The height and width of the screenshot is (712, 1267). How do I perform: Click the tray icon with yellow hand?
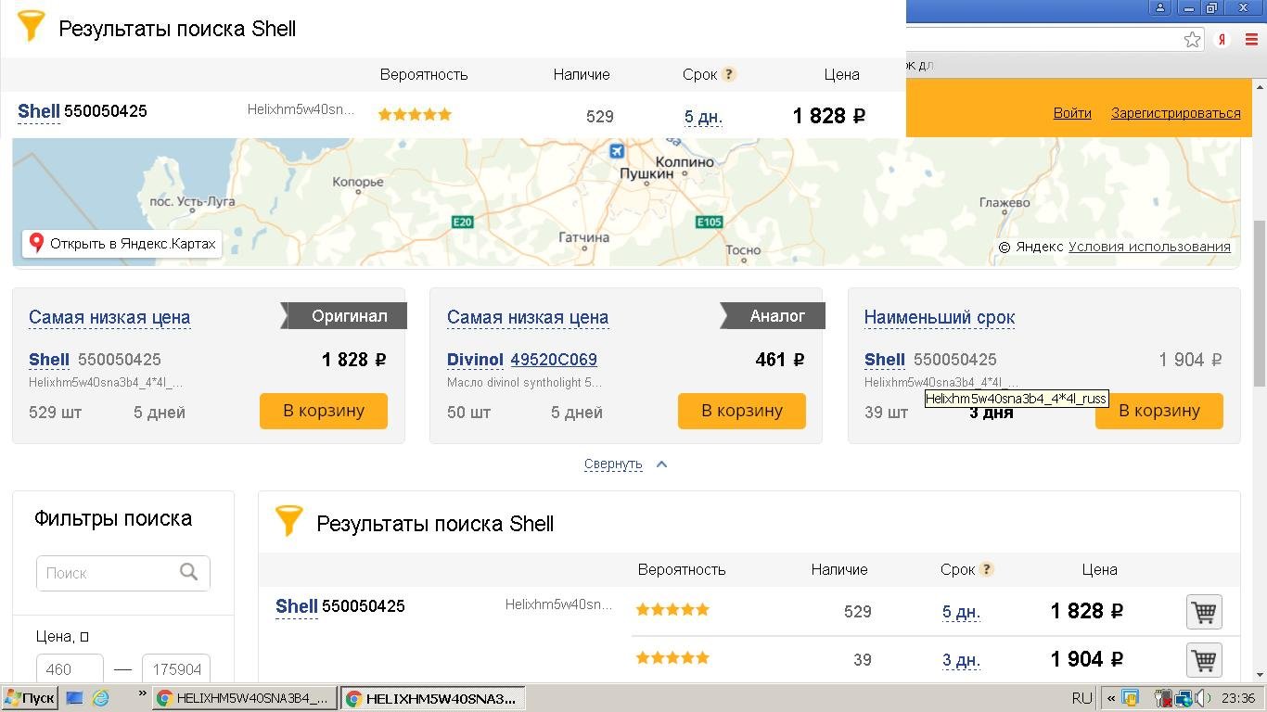[1131, 698]
